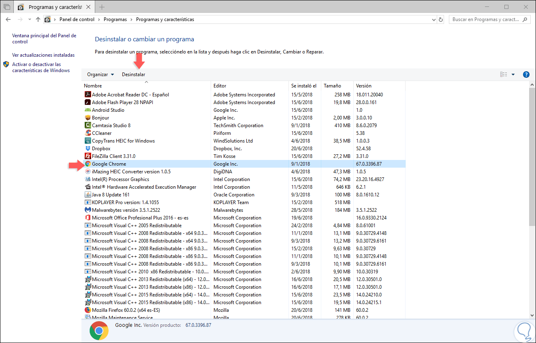This screenshot has width=536, height=343.
Task: Open the address bar history dropdown
Action: pyautogui.click(x=434, y=19)
